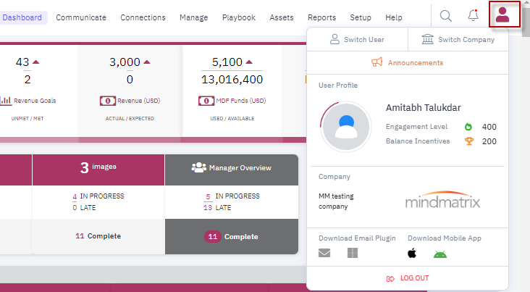Click the log out arrow icon
530x292 pixels.
pyautogui.click(x=390, y=278)
